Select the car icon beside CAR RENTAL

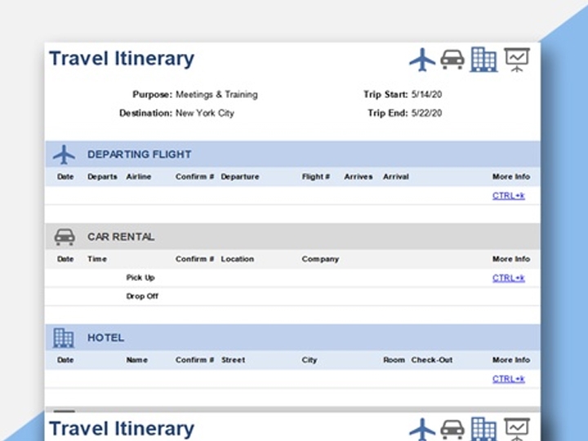coord(65,237)
